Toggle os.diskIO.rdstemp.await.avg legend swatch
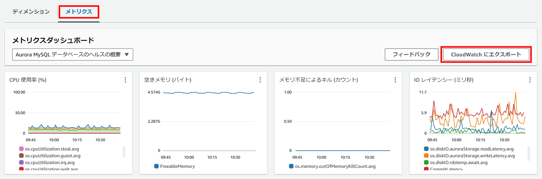 (x=426, y=162)
